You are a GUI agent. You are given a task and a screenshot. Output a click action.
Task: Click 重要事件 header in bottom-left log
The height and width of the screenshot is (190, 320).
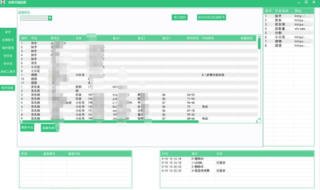point(49,154)
